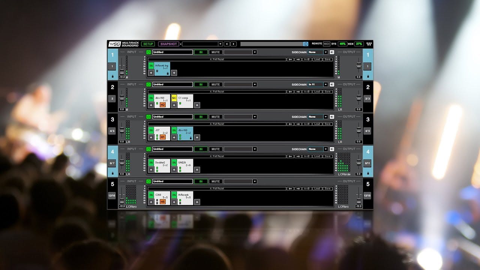Click output channel 2/3 button on rack 2
Screen dimensions: 480x270
pos(367,99)
